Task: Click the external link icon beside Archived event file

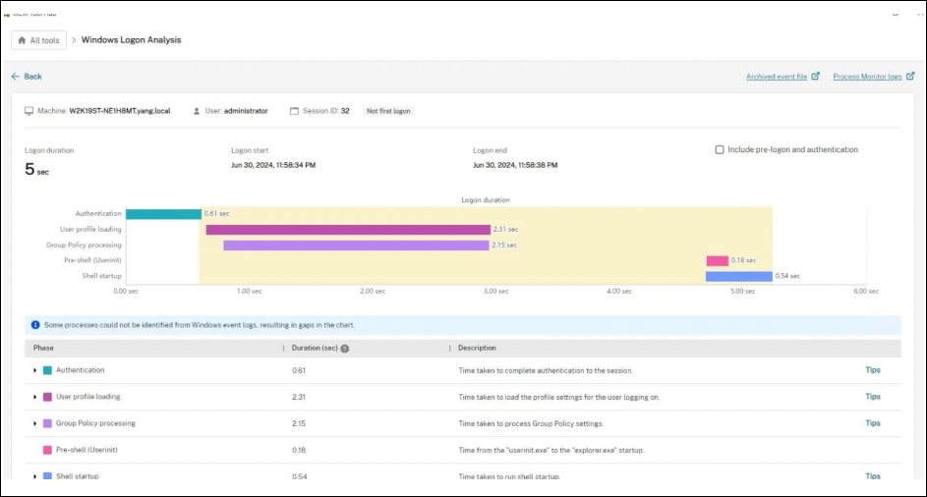Action: 815,76
